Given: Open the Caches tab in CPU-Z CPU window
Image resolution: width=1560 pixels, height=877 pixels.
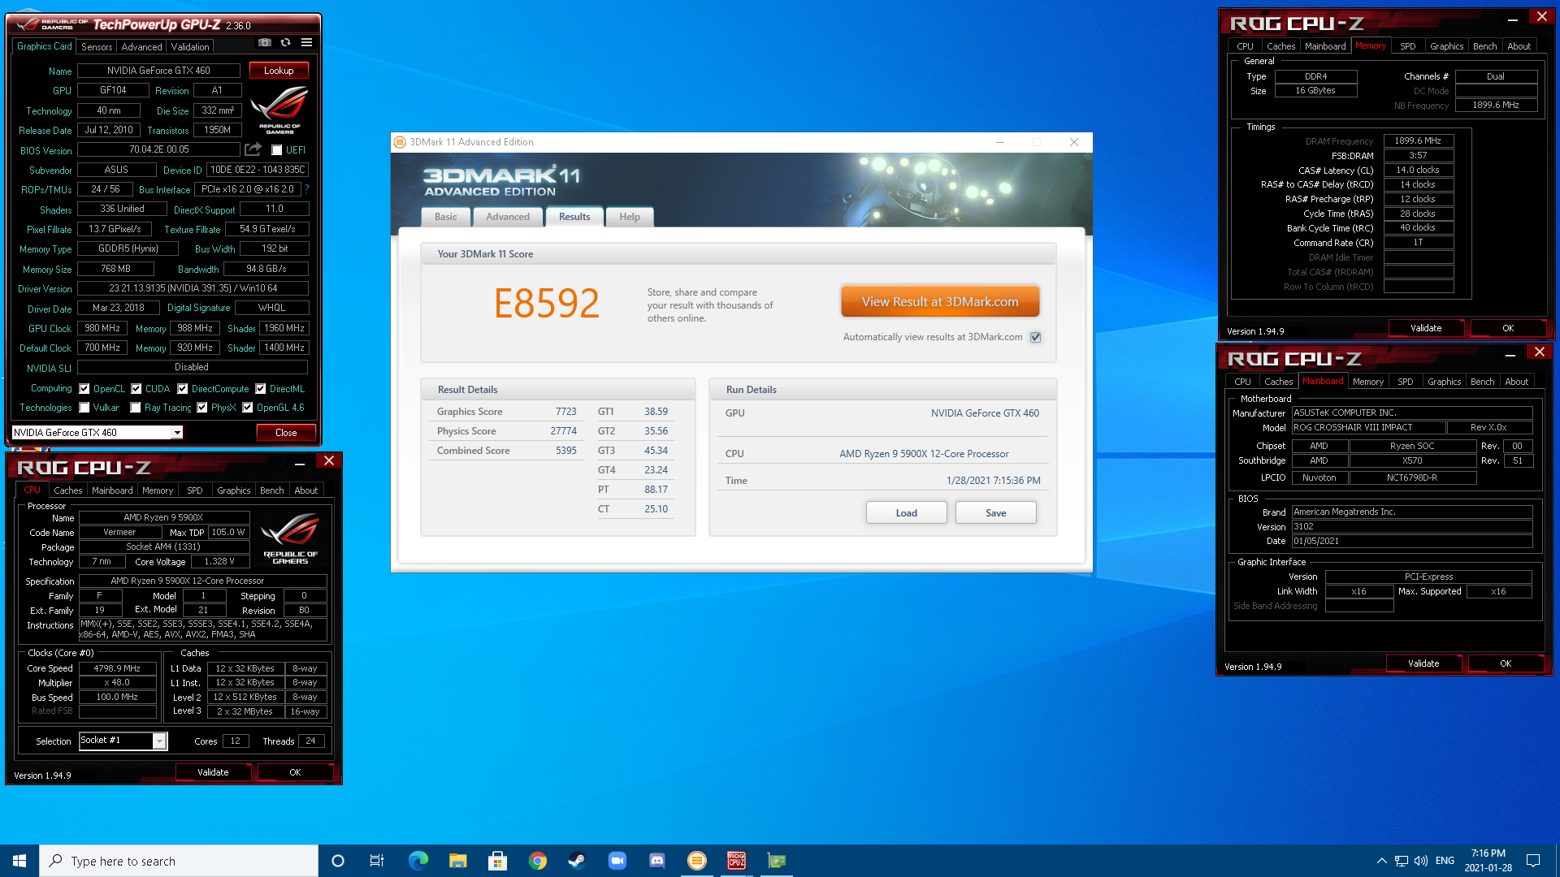Looking at the screenshot, I should [x=68, y=490].
